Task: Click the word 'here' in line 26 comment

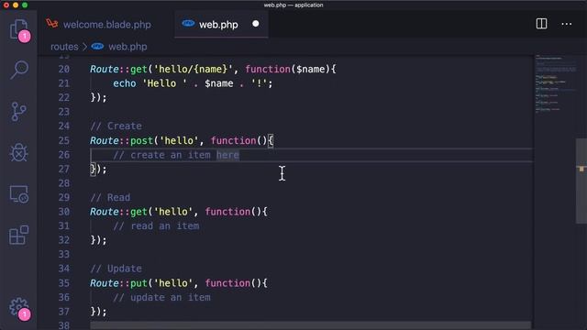Action: 227,155
